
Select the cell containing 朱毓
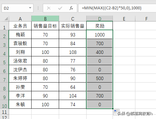pos(20,104)
